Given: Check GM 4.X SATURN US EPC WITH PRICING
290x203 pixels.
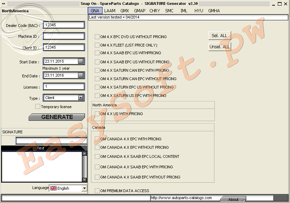Looking at the screenshot, I should [97, 96].
